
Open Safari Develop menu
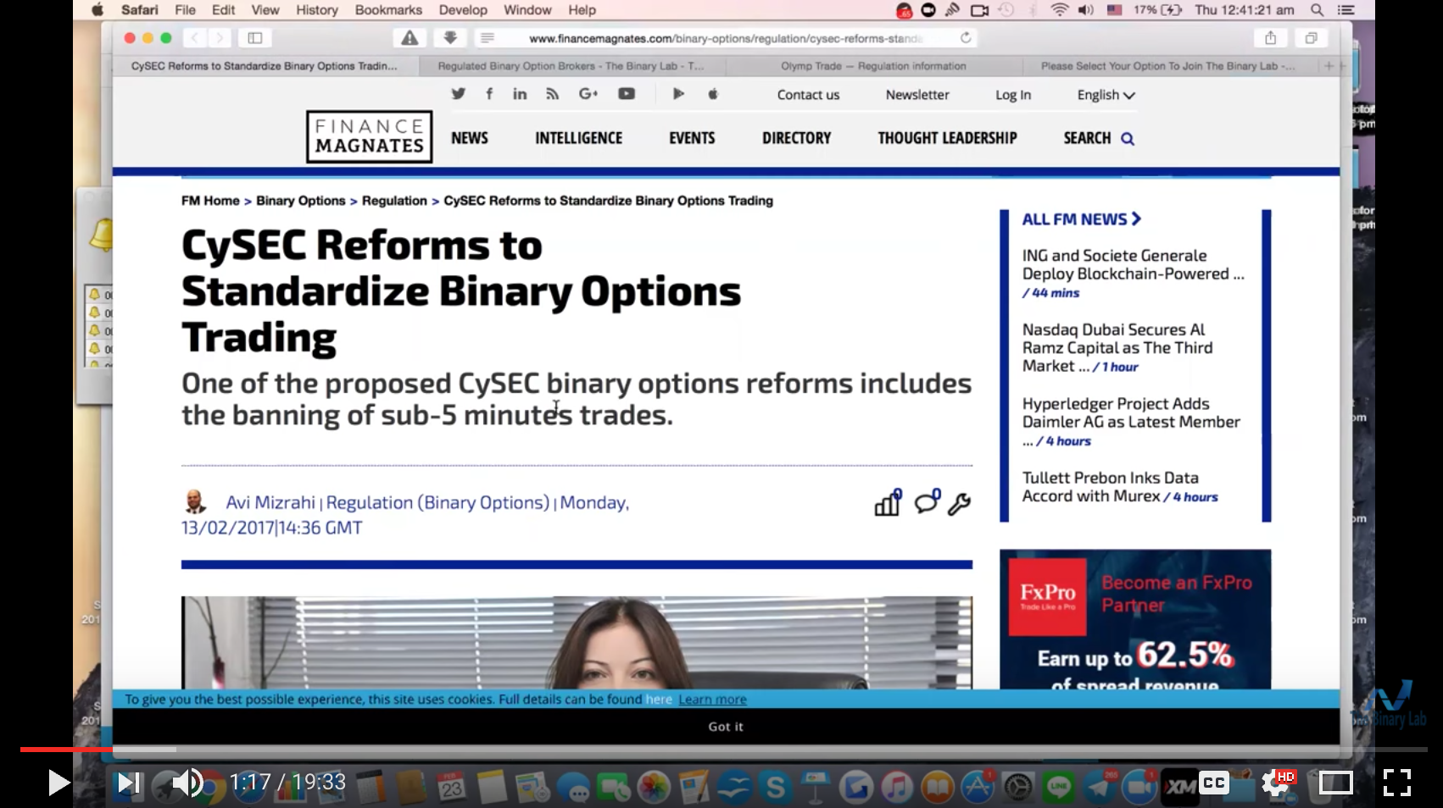coord(463,10)
